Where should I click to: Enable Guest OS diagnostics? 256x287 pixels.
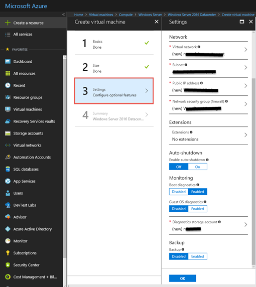(x=198, y=209)
